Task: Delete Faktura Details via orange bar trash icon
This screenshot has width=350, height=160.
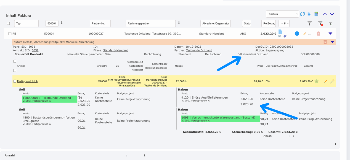Action: point(325,42)
